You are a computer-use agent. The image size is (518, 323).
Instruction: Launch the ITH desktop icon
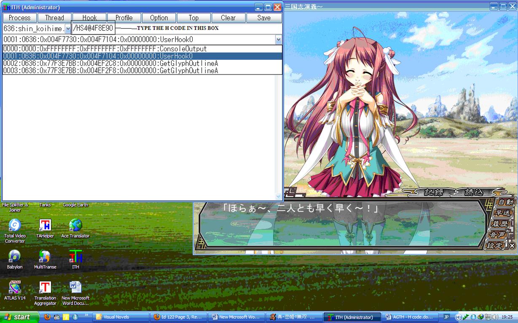pyautogui.click(x=75, y=256)
